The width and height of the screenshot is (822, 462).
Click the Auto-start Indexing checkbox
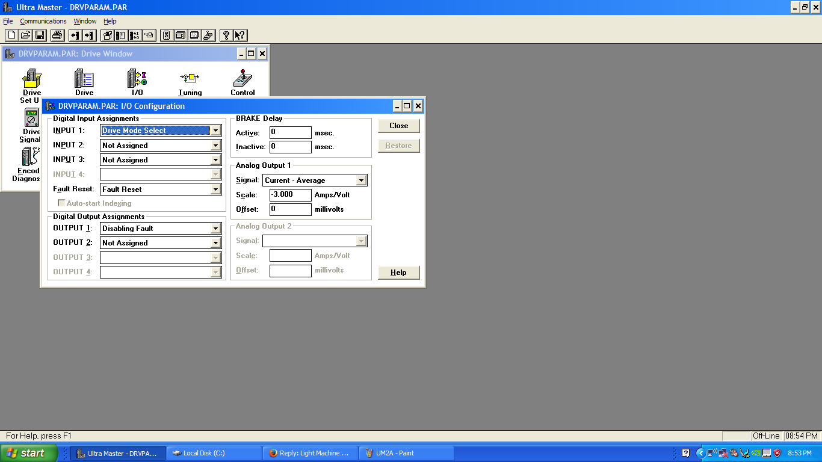pos(61,203)
